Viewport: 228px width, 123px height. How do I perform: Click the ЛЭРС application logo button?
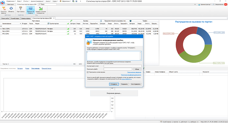click(2, 3)
